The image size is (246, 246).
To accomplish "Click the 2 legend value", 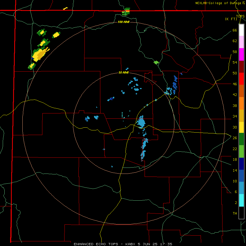I will 236,203.
